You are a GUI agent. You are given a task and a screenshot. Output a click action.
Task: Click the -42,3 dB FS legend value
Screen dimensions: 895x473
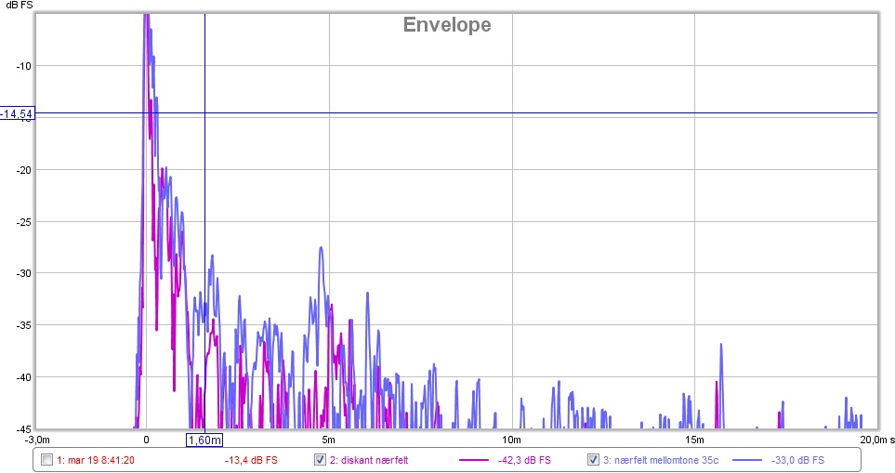coord(524,460)
